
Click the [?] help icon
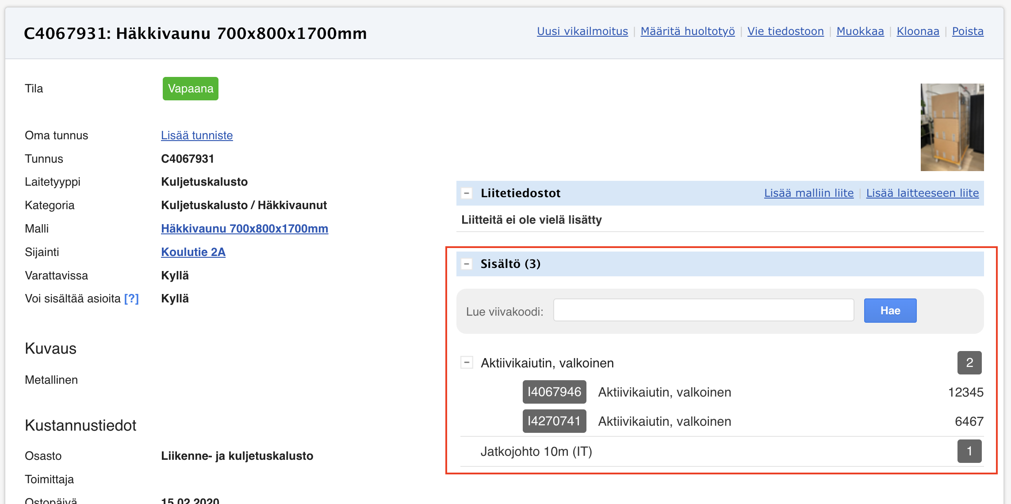(x=131, y=299)
